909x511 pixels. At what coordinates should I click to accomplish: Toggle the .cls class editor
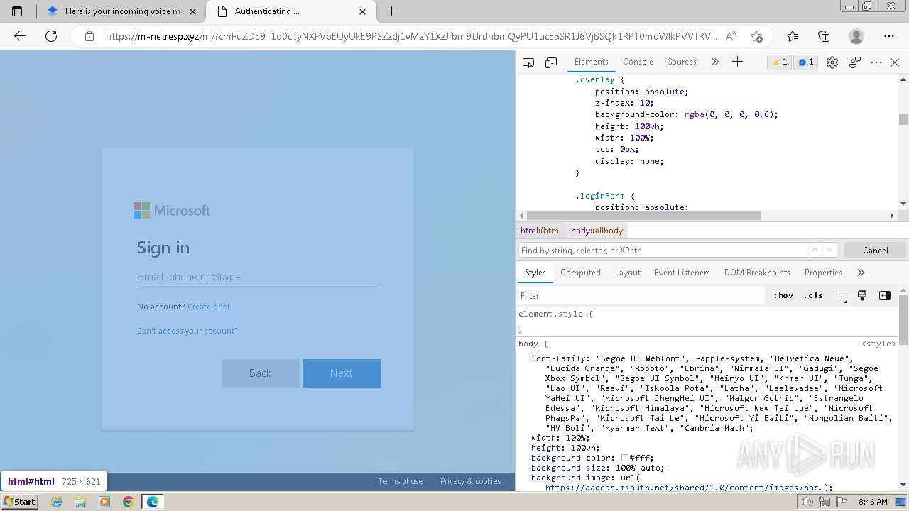click(813, 295)
